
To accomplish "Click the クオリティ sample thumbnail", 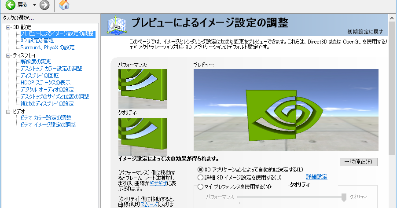I will pyautogui.click(x=143, y=137).
